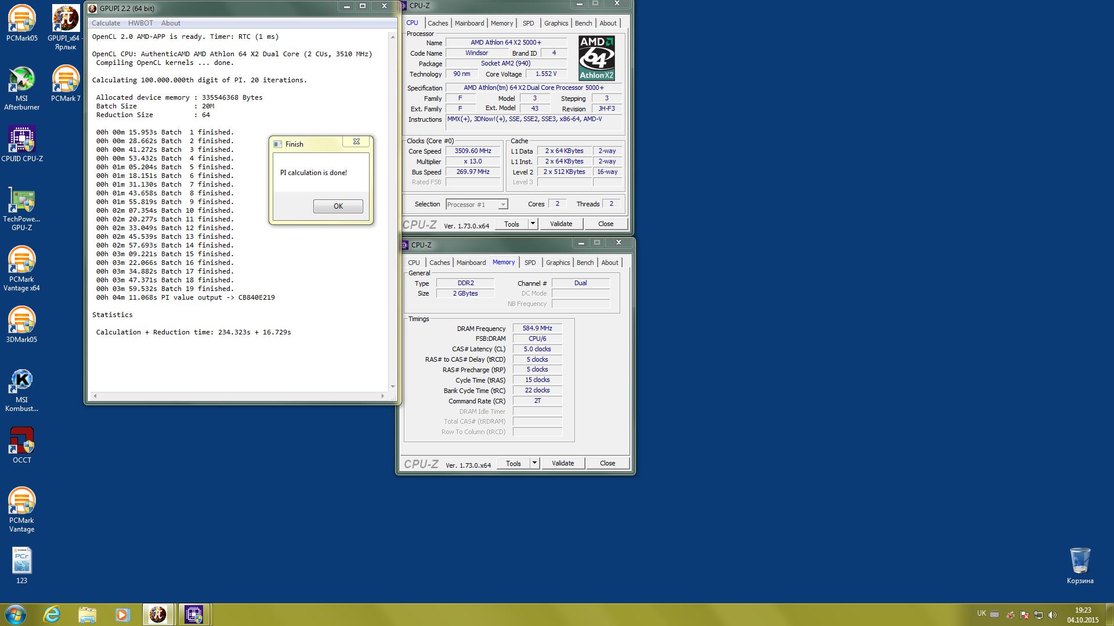1114x626 pixels.
Task: Click the 'Batch 10 finished.' log line
Action: tap(165, 210)
